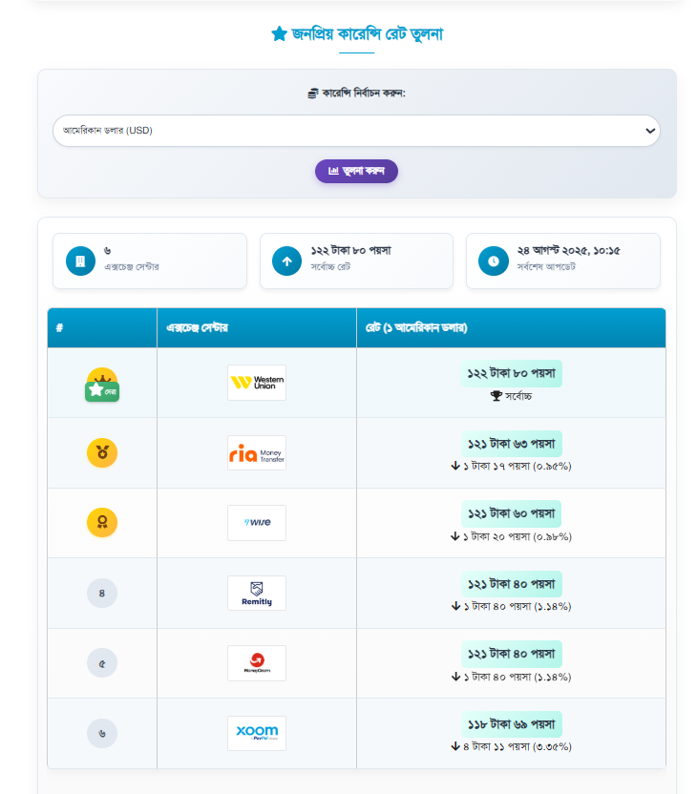Click Remitly rate ১২১ টাকা ৪০ পয়সা
The image size is (697, 794).
pyautogui.click(x=511, y=584)
